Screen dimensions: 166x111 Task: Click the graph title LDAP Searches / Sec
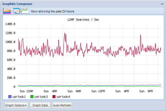[x=83, y=20]
